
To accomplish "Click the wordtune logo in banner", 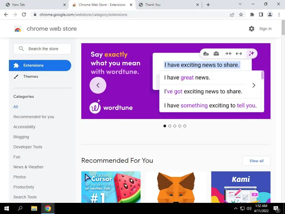I will pos(111,107).
